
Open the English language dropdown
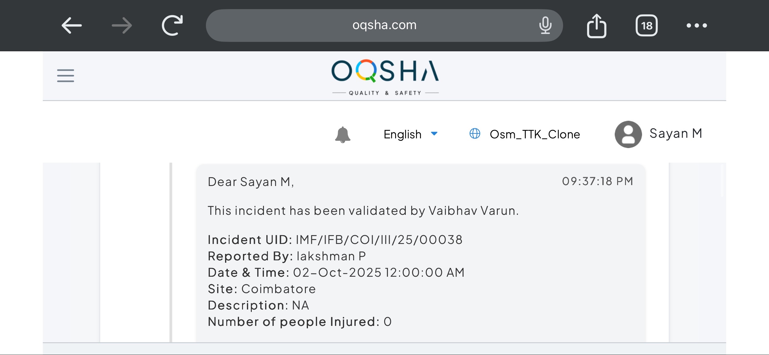click(x=402, y=134)
